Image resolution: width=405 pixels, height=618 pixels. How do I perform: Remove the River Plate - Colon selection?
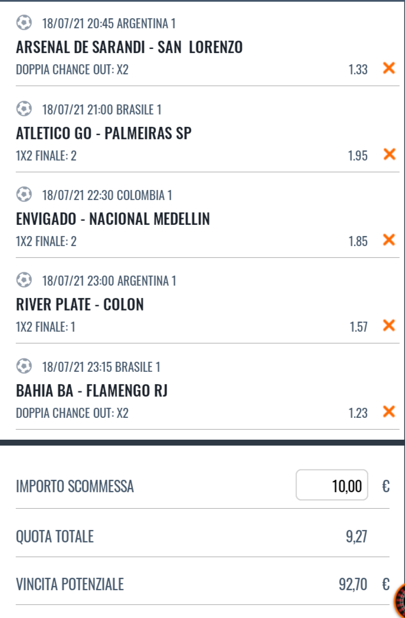(388, 325)
